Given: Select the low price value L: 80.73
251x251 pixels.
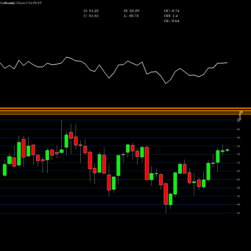Looking at the screenshot, I should pyautogui.click(x=131, y=16).
